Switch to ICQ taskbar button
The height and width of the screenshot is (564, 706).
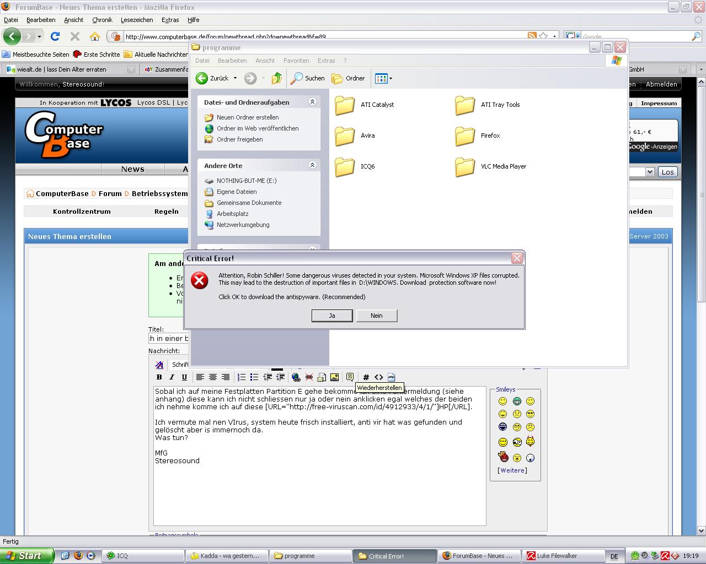(x=143, y=556)
